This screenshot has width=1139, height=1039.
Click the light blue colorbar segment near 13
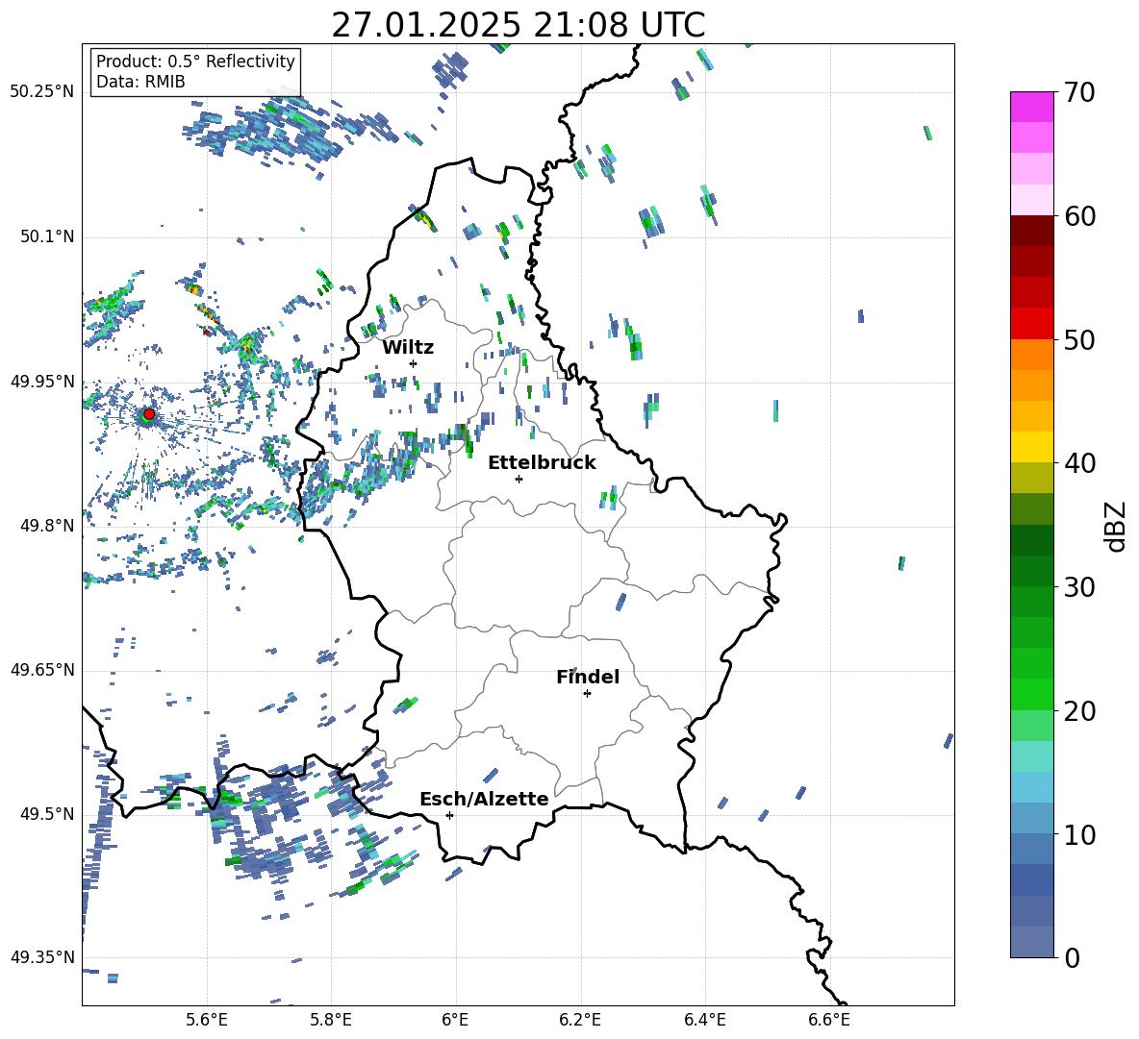1031,787
